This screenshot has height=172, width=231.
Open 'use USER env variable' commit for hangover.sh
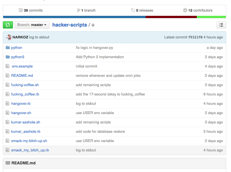point(95,113)
